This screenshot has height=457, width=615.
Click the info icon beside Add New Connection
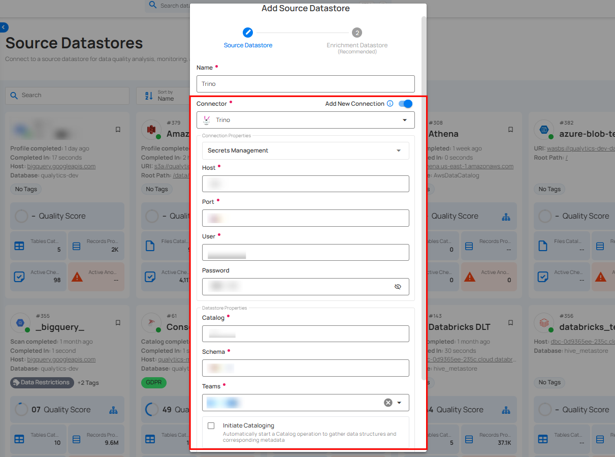point(390,104)
